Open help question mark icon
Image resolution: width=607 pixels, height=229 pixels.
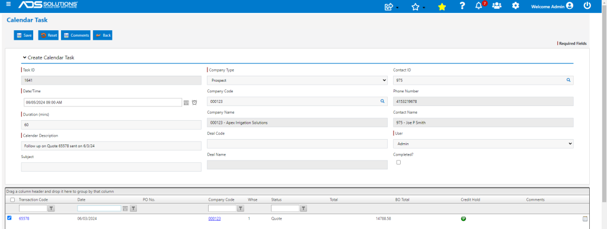click(462, 6)
